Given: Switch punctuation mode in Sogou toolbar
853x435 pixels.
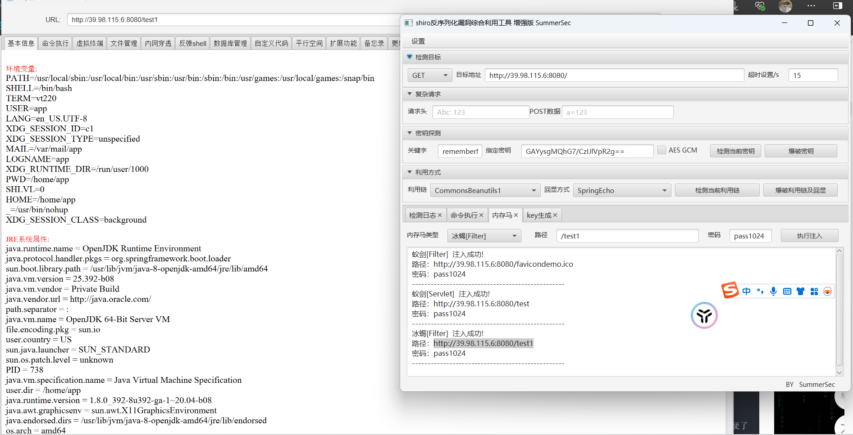Looking at the screenshot, I should pyautogui.click(x=760, y=291).
